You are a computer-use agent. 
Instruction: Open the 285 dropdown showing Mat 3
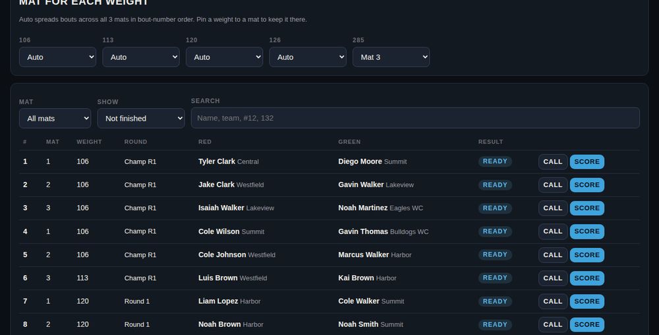click(x=391, y=57)
